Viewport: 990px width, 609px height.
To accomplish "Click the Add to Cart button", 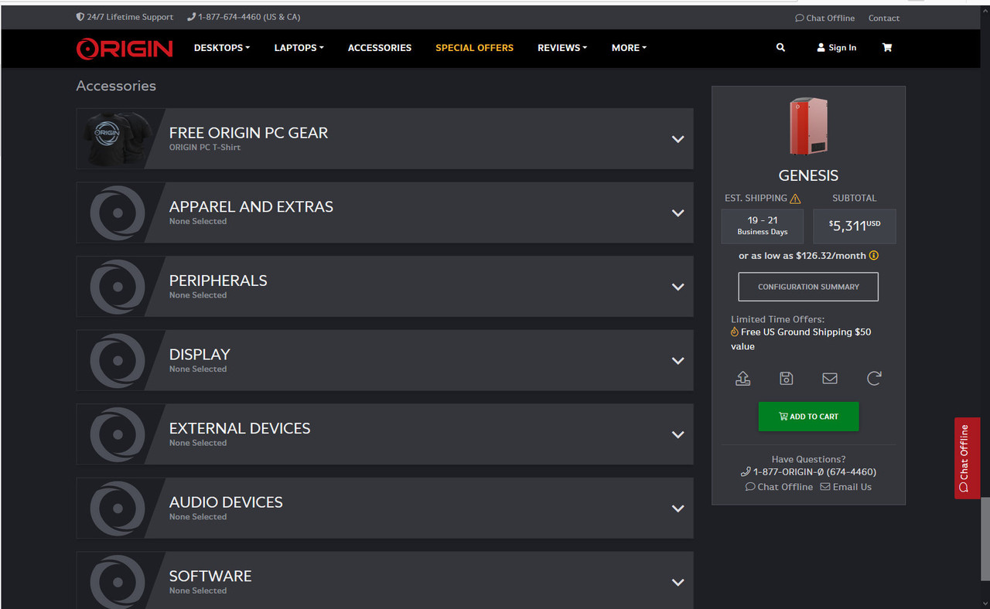I will [808, 417].
